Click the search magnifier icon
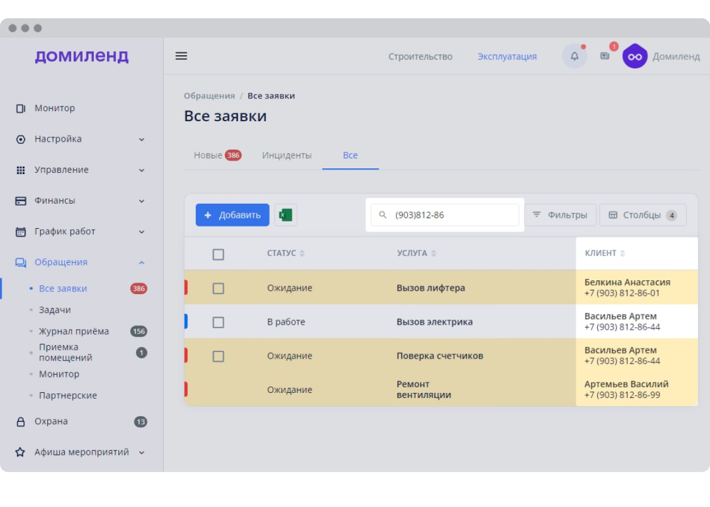Screen dimensions: 710x507 [x=383, y=215]
